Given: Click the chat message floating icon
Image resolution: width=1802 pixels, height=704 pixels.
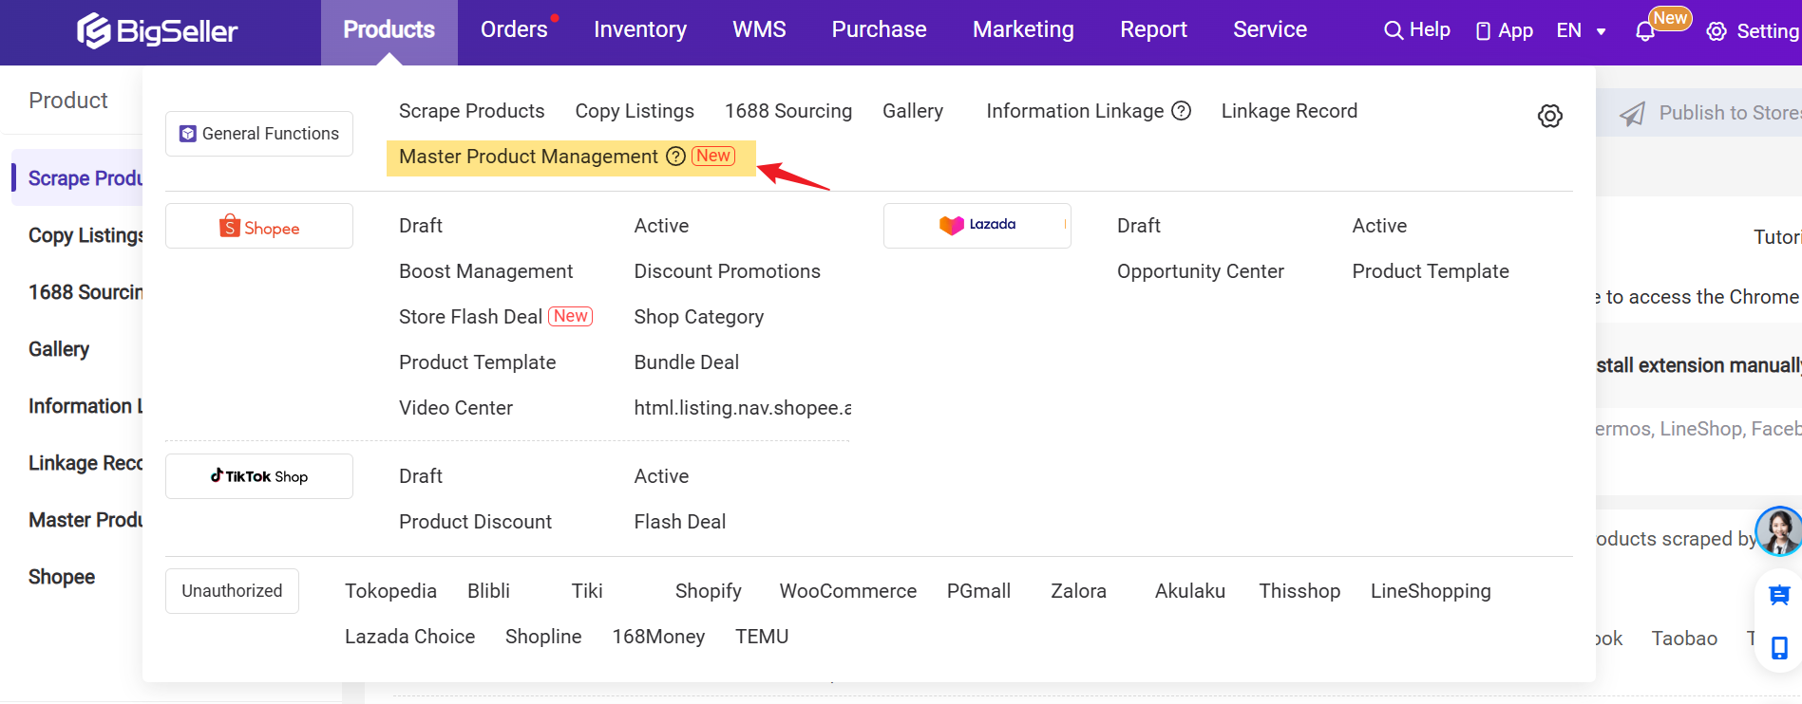Looking at the screenshot, I should tap(1779, 595).
